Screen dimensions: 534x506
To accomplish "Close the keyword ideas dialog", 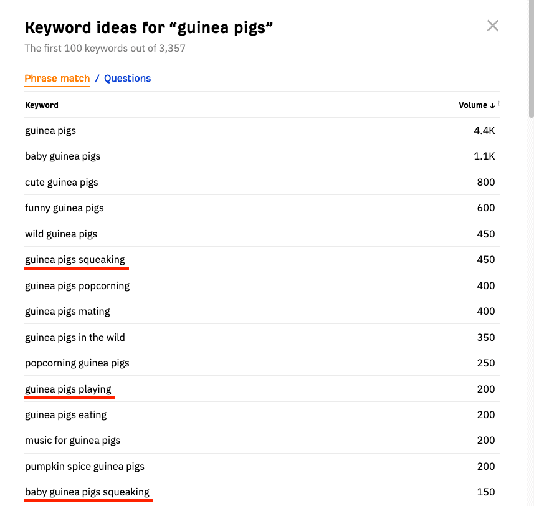I will (492, 26).
